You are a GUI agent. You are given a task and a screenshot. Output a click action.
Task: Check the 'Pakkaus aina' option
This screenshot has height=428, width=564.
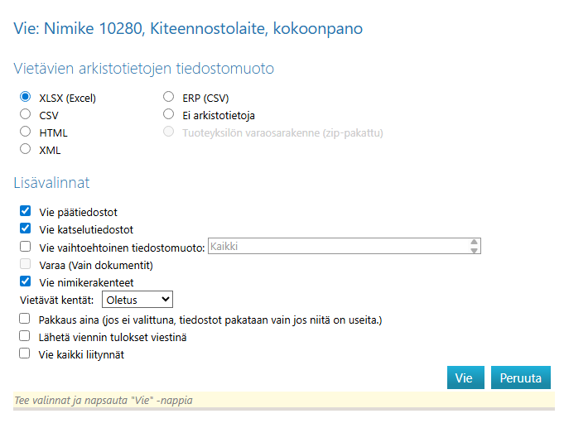coord(25,319)
